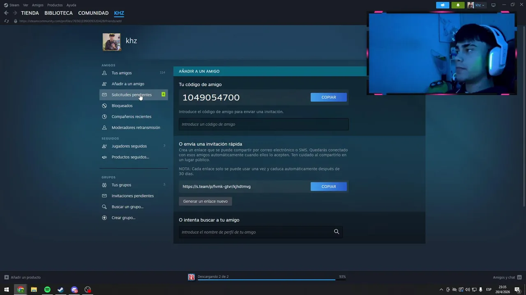Open File Explorer from the taskbar
The width and height of the screenshot is (526, 295).
pyautogui.click(x=34, y=290)
